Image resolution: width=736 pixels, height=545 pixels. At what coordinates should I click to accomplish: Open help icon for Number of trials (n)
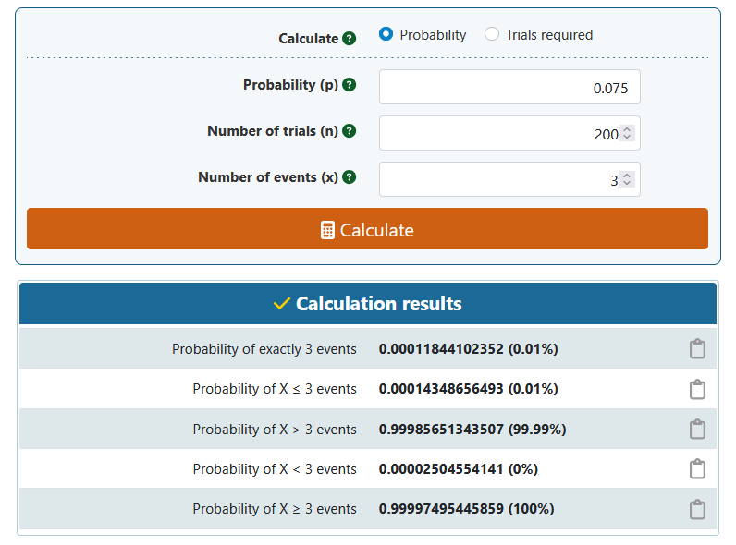(349, 131)
